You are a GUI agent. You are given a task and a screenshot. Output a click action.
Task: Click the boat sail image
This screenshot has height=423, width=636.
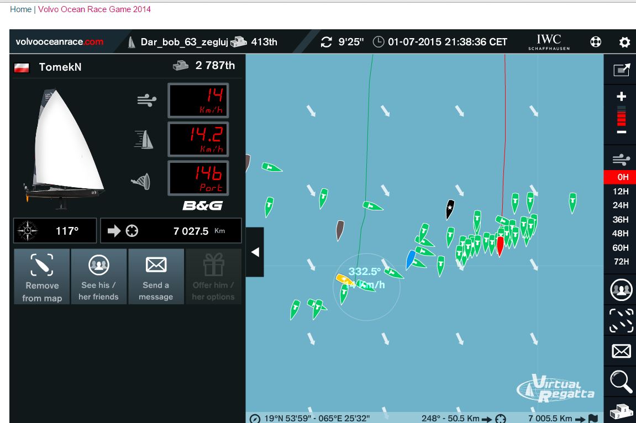(64, 148)
